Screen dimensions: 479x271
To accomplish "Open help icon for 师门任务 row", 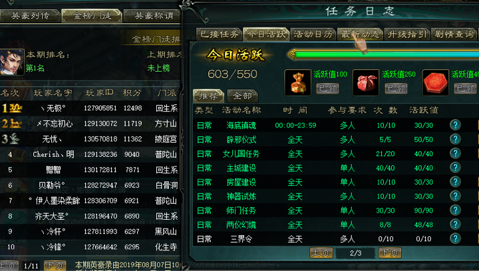I will pyautogui.click(x=455, y=211).
